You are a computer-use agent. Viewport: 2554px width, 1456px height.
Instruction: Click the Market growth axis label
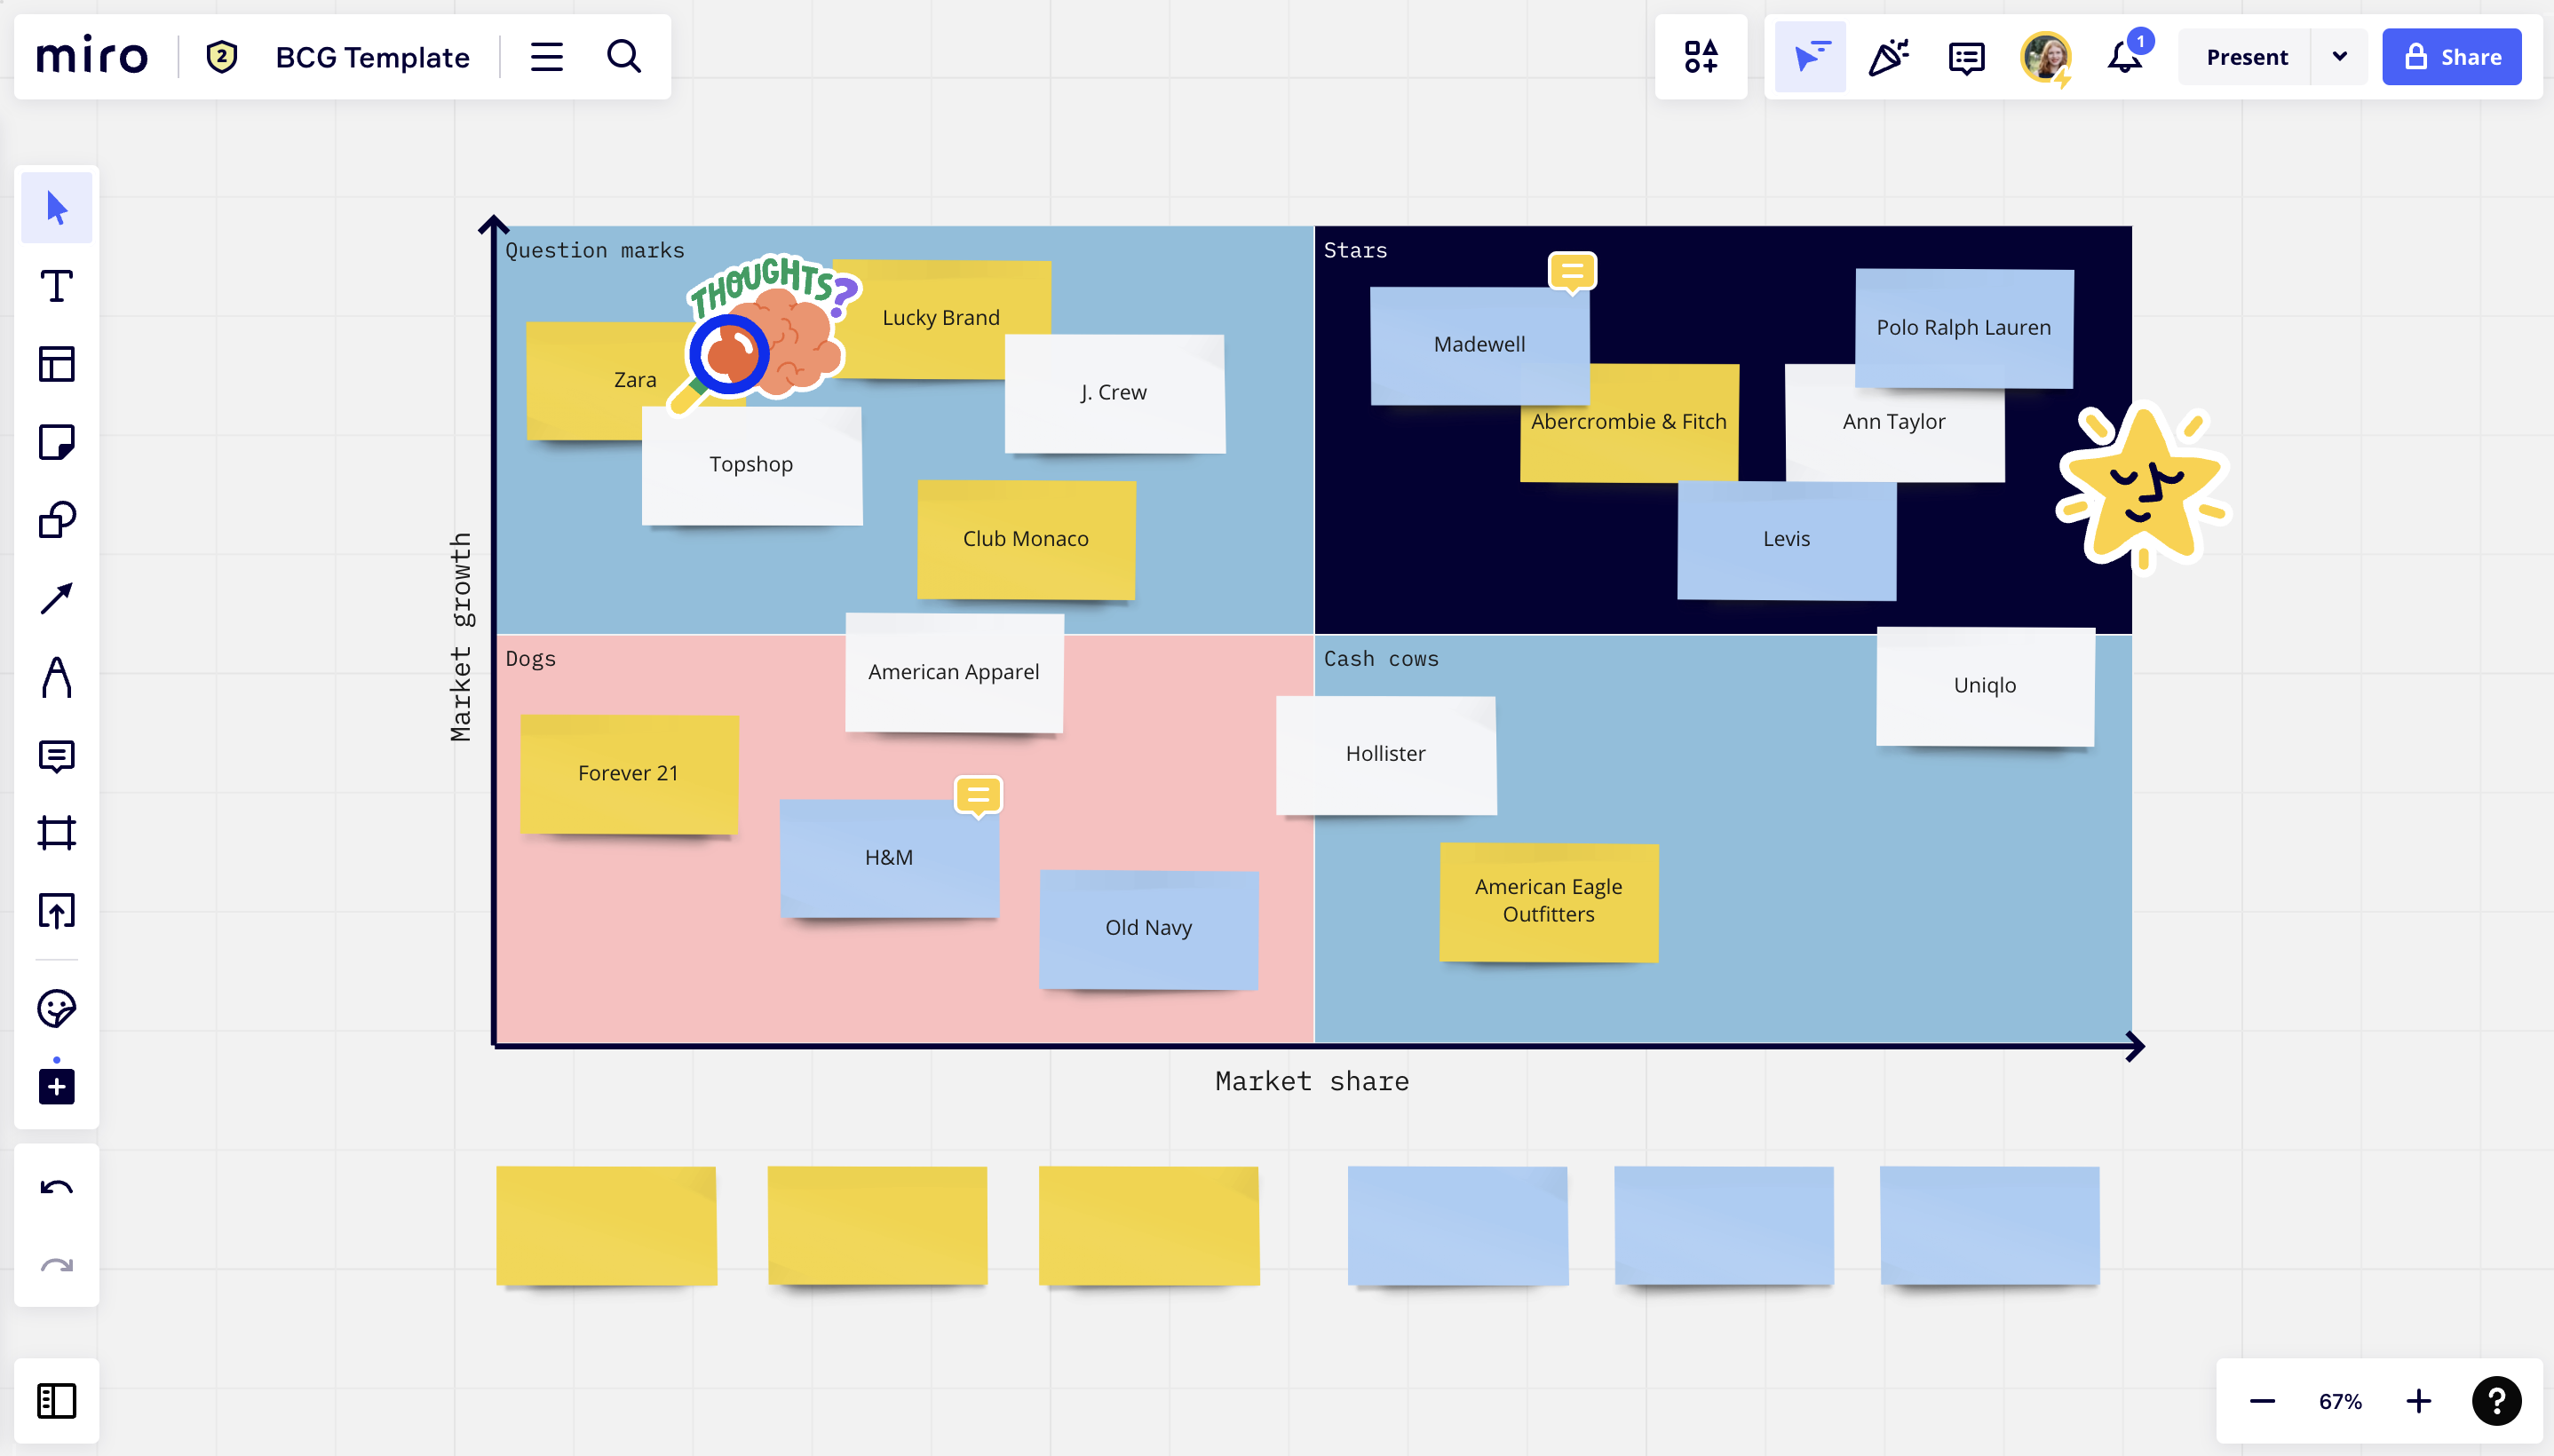pos(460,637)
